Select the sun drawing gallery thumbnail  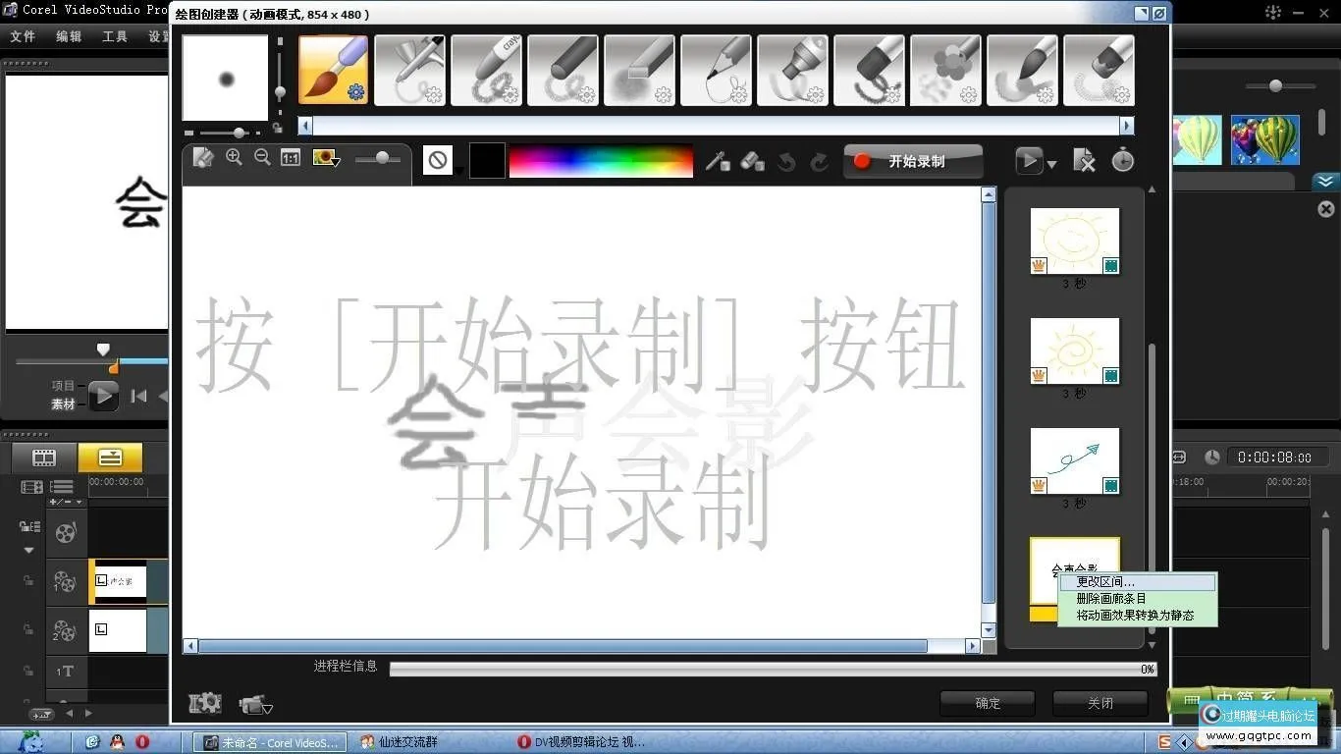(1074, 239)
